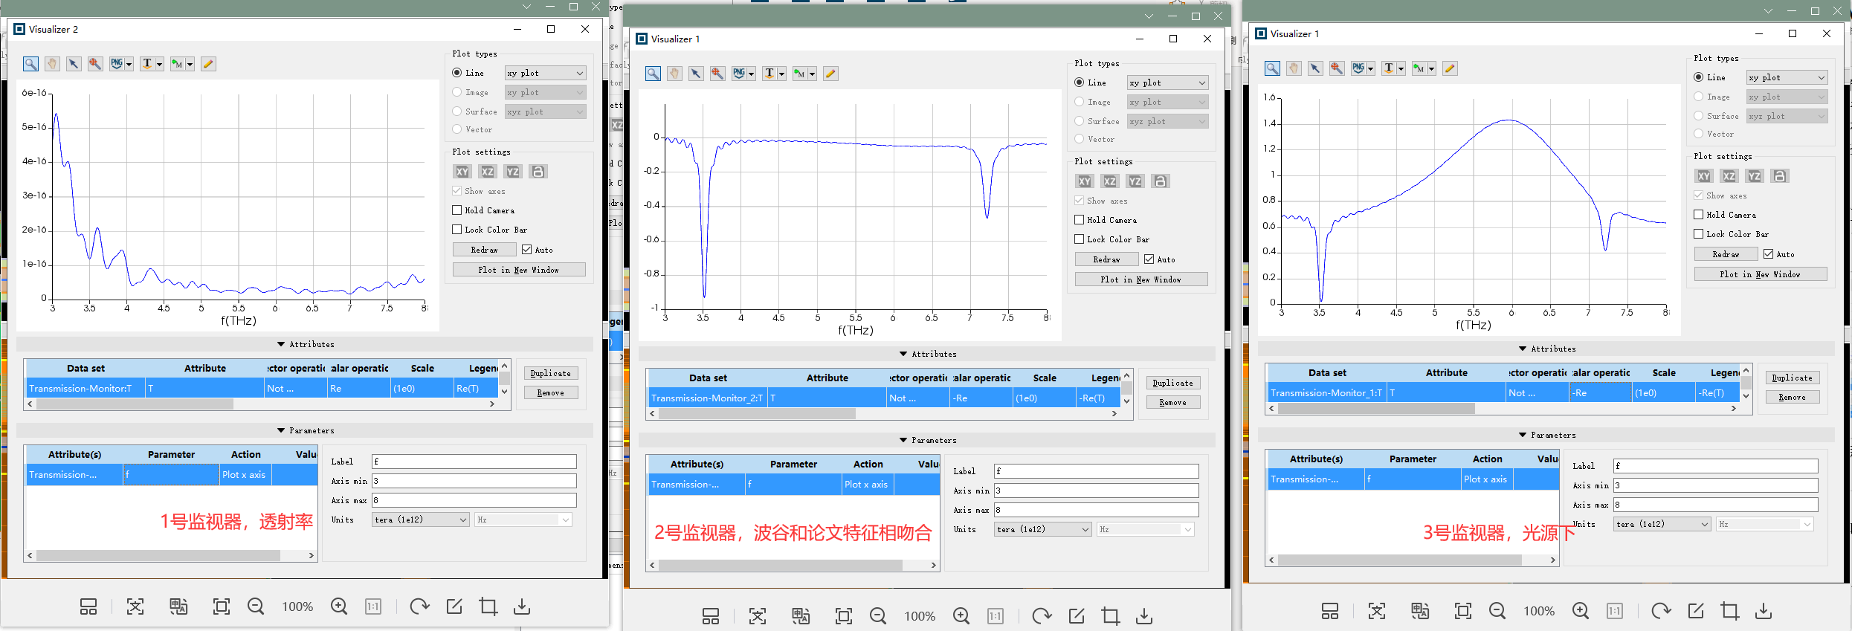1852x631 pixels.
Task: Toggle Auto checkbox in the Transmission-Monitor_2 visualizer
Action: 1149,259
